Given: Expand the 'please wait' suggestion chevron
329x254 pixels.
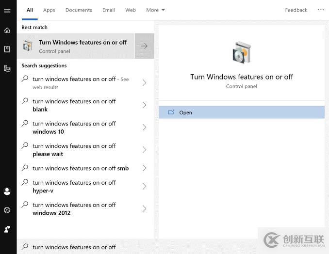Looking at the screenshot, I should (144, 150).
